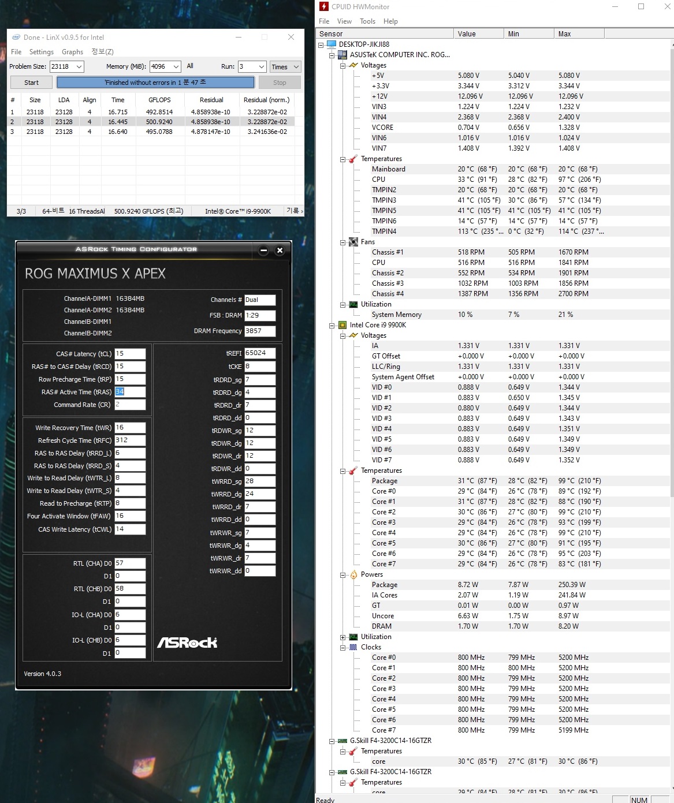This screenshot has width=674, height=803.
Task: Click the motherboard Voltages lightning icon
Action: (353, 65)
